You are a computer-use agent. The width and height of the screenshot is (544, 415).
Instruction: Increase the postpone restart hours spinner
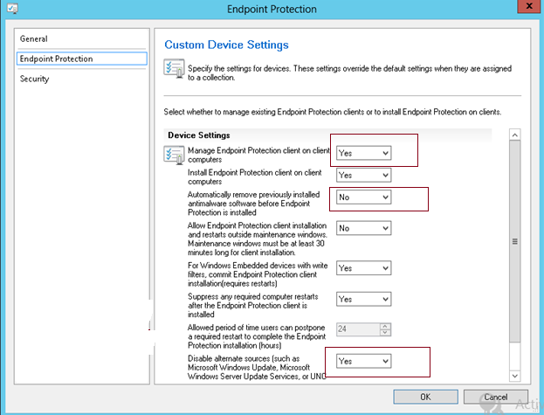pyautogui.click(x=385, y=326)
